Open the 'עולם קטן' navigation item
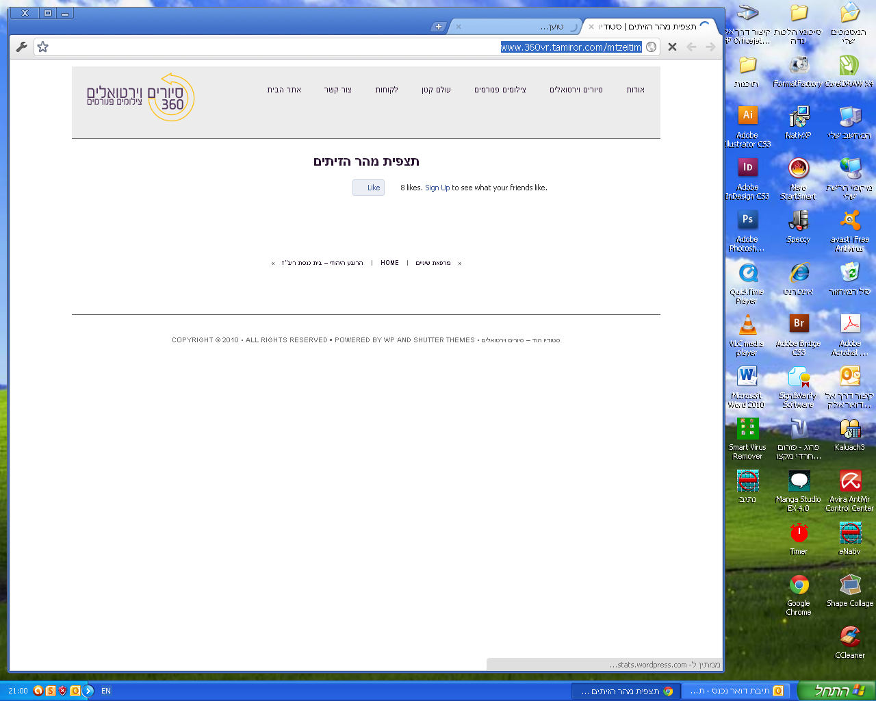 tap(436, 90)
